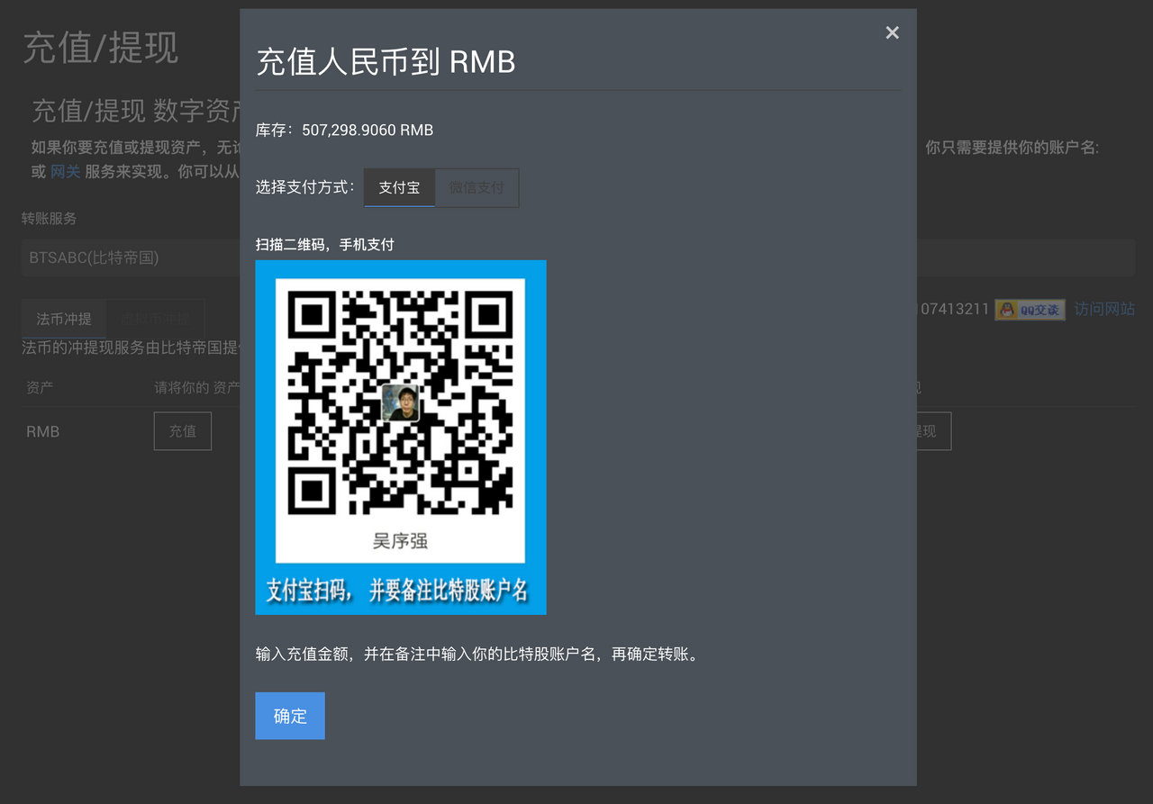Open the 访问网站 link
The height and width of the screenshot is (804, 1153).
coord(1104,310)
